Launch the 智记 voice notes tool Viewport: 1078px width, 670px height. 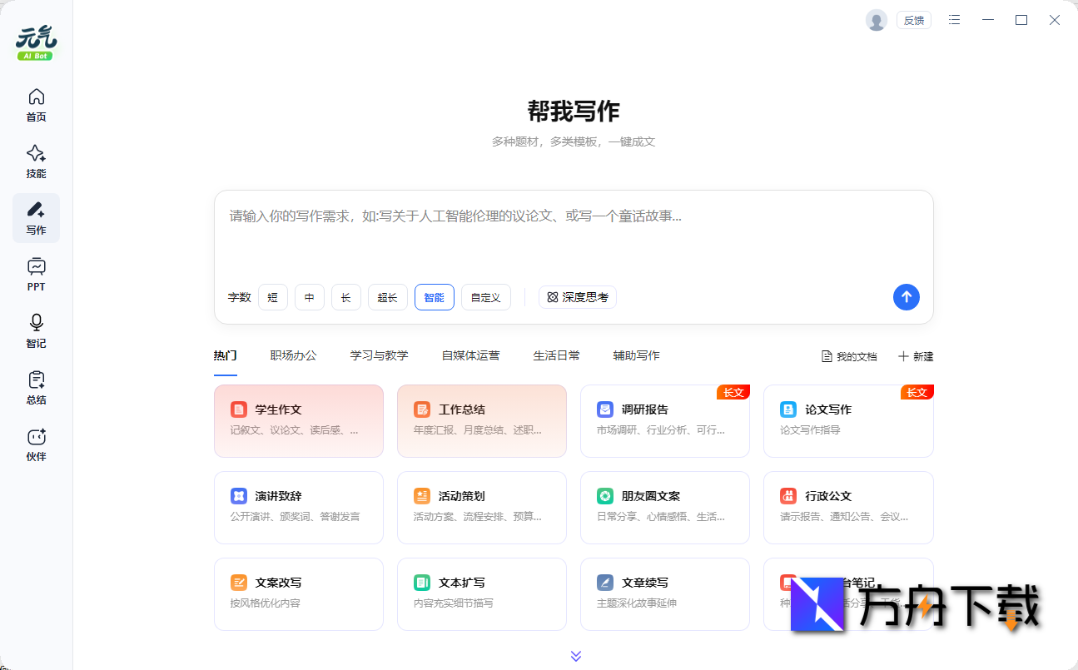(x=36, y=330)
